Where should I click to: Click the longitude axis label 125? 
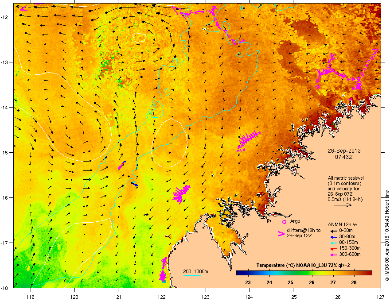(293, 297)
